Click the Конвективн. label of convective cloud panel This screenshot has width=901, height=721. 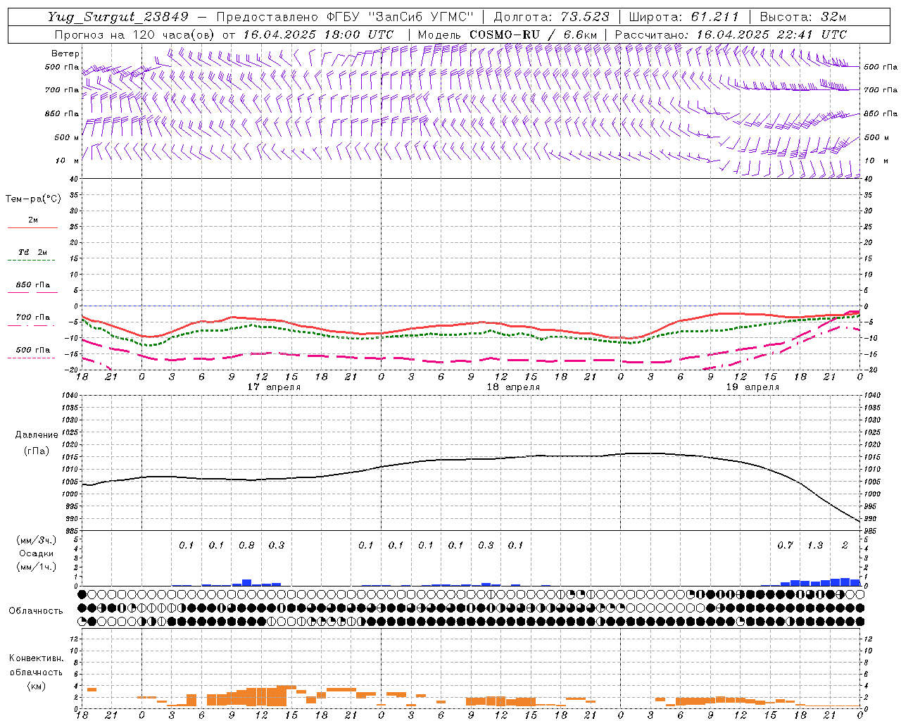click(x=37, y=658)
